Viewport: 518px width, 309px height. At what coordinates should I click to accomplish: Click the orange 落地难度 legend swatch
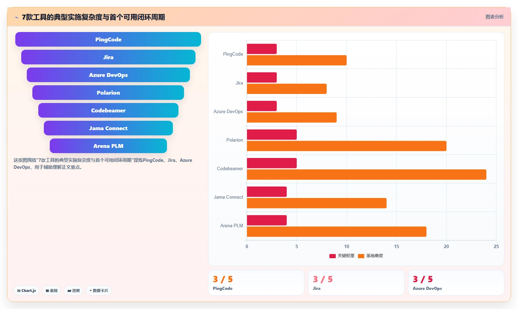point(361,256)
